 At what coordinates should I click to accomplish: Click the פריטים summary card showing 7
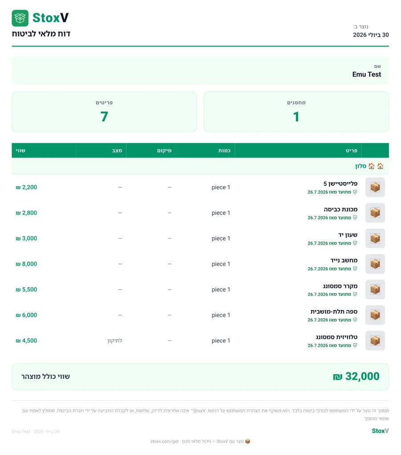tap(104, 112)
